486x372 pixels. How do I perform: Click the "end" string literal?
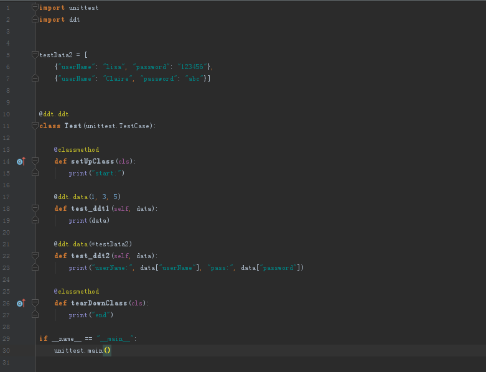pyautogui.click(x=101, y=315)
